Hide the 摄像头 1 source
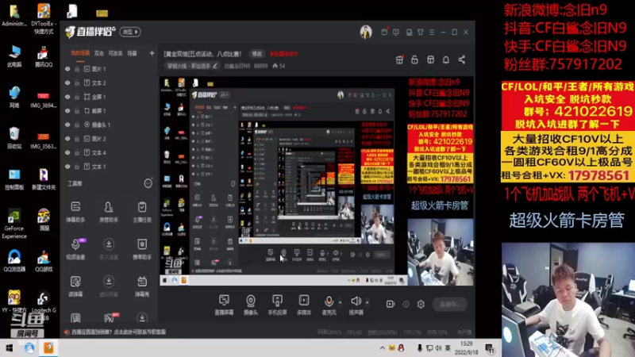The width and height of the screenshot is (635, 357). tap(67, 125)
